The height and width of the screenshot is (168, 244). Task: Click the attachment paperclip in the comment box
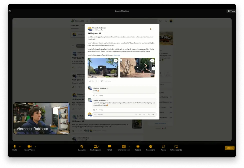136,114
